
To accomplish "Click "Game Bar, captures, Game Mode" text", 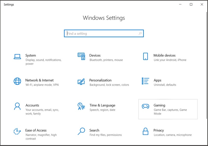I will tap(170, 112).
